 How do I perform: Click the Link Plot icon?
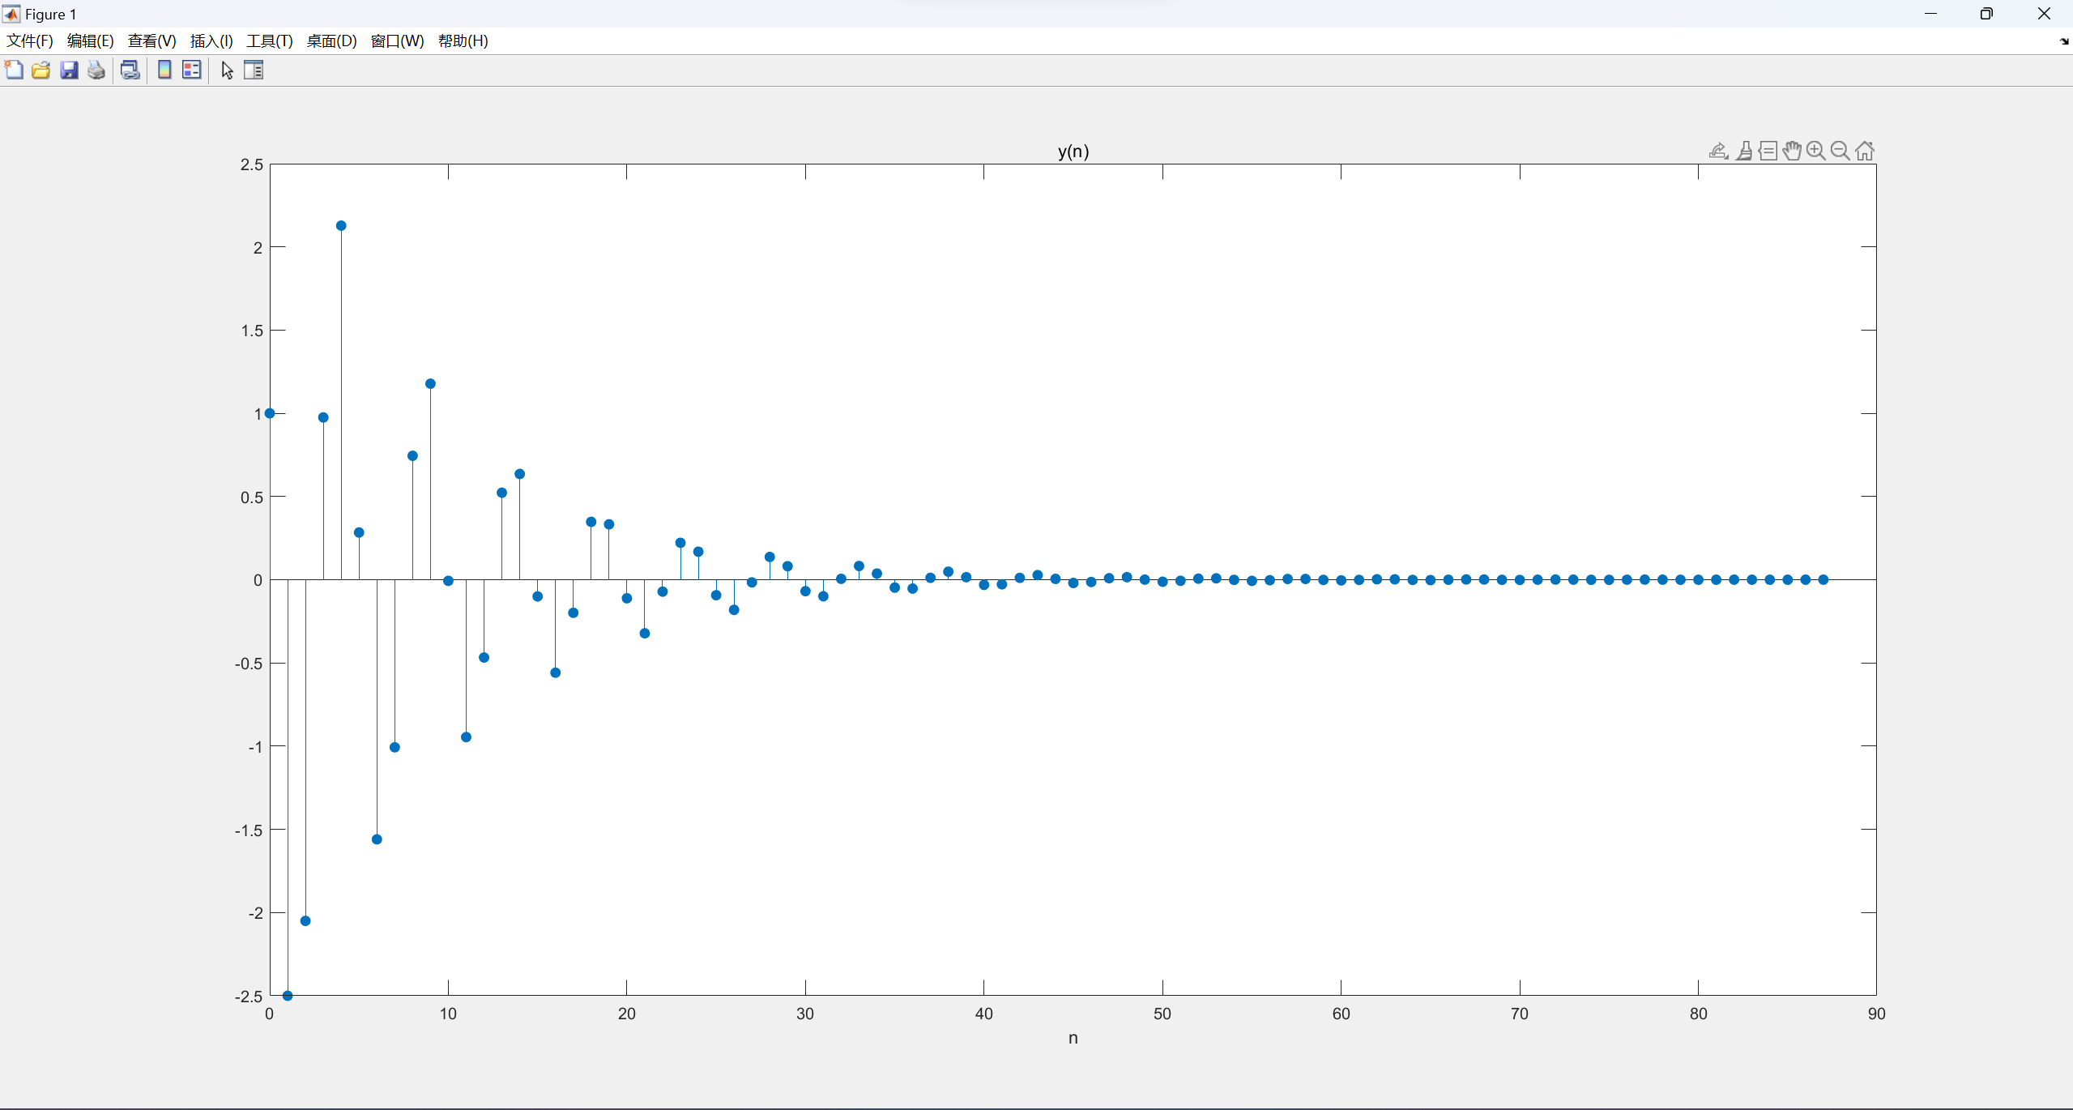coord(130,70)
